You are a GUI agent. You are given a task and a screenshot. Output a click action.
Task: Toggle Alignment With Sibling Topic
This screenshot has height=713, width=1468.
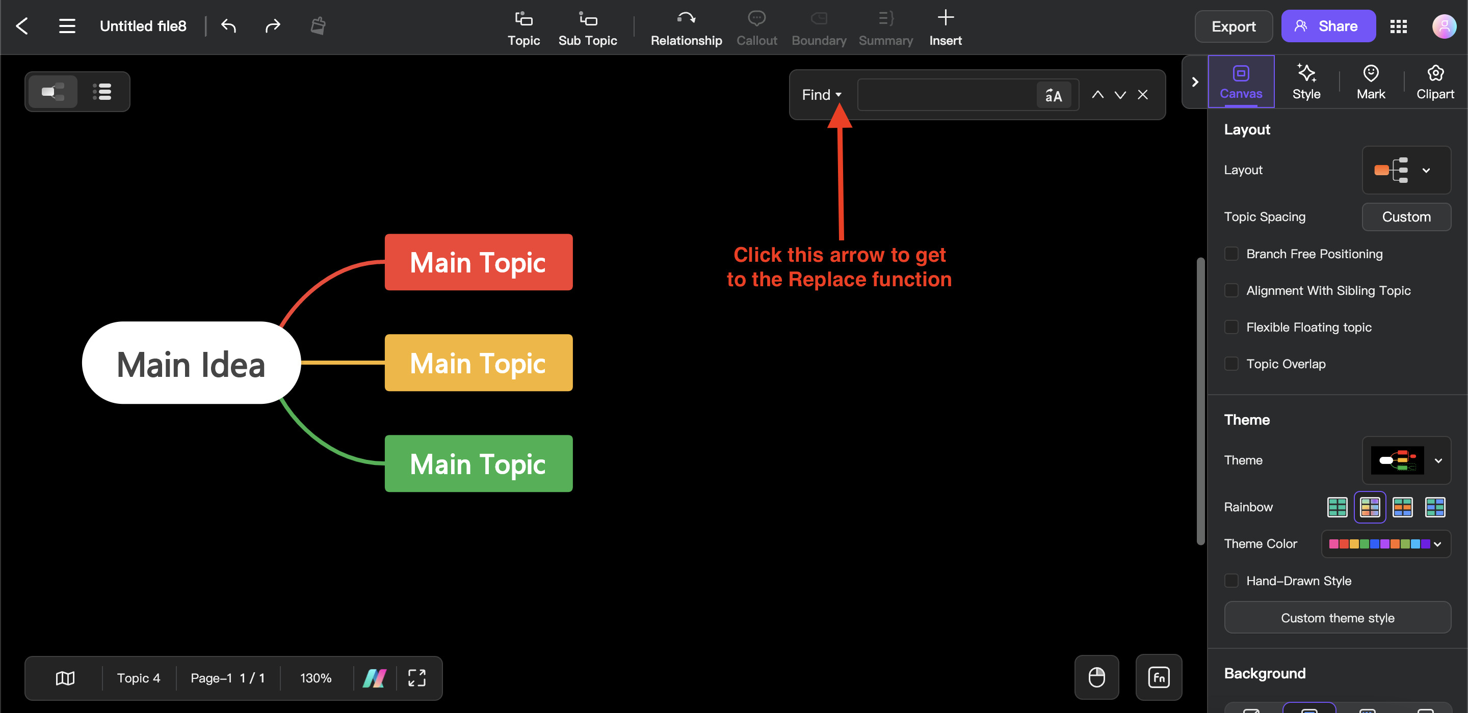pos(1231,290)
